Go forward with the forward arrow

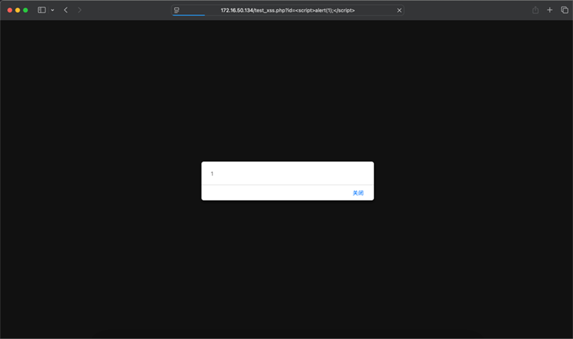[x=80, y=10]
